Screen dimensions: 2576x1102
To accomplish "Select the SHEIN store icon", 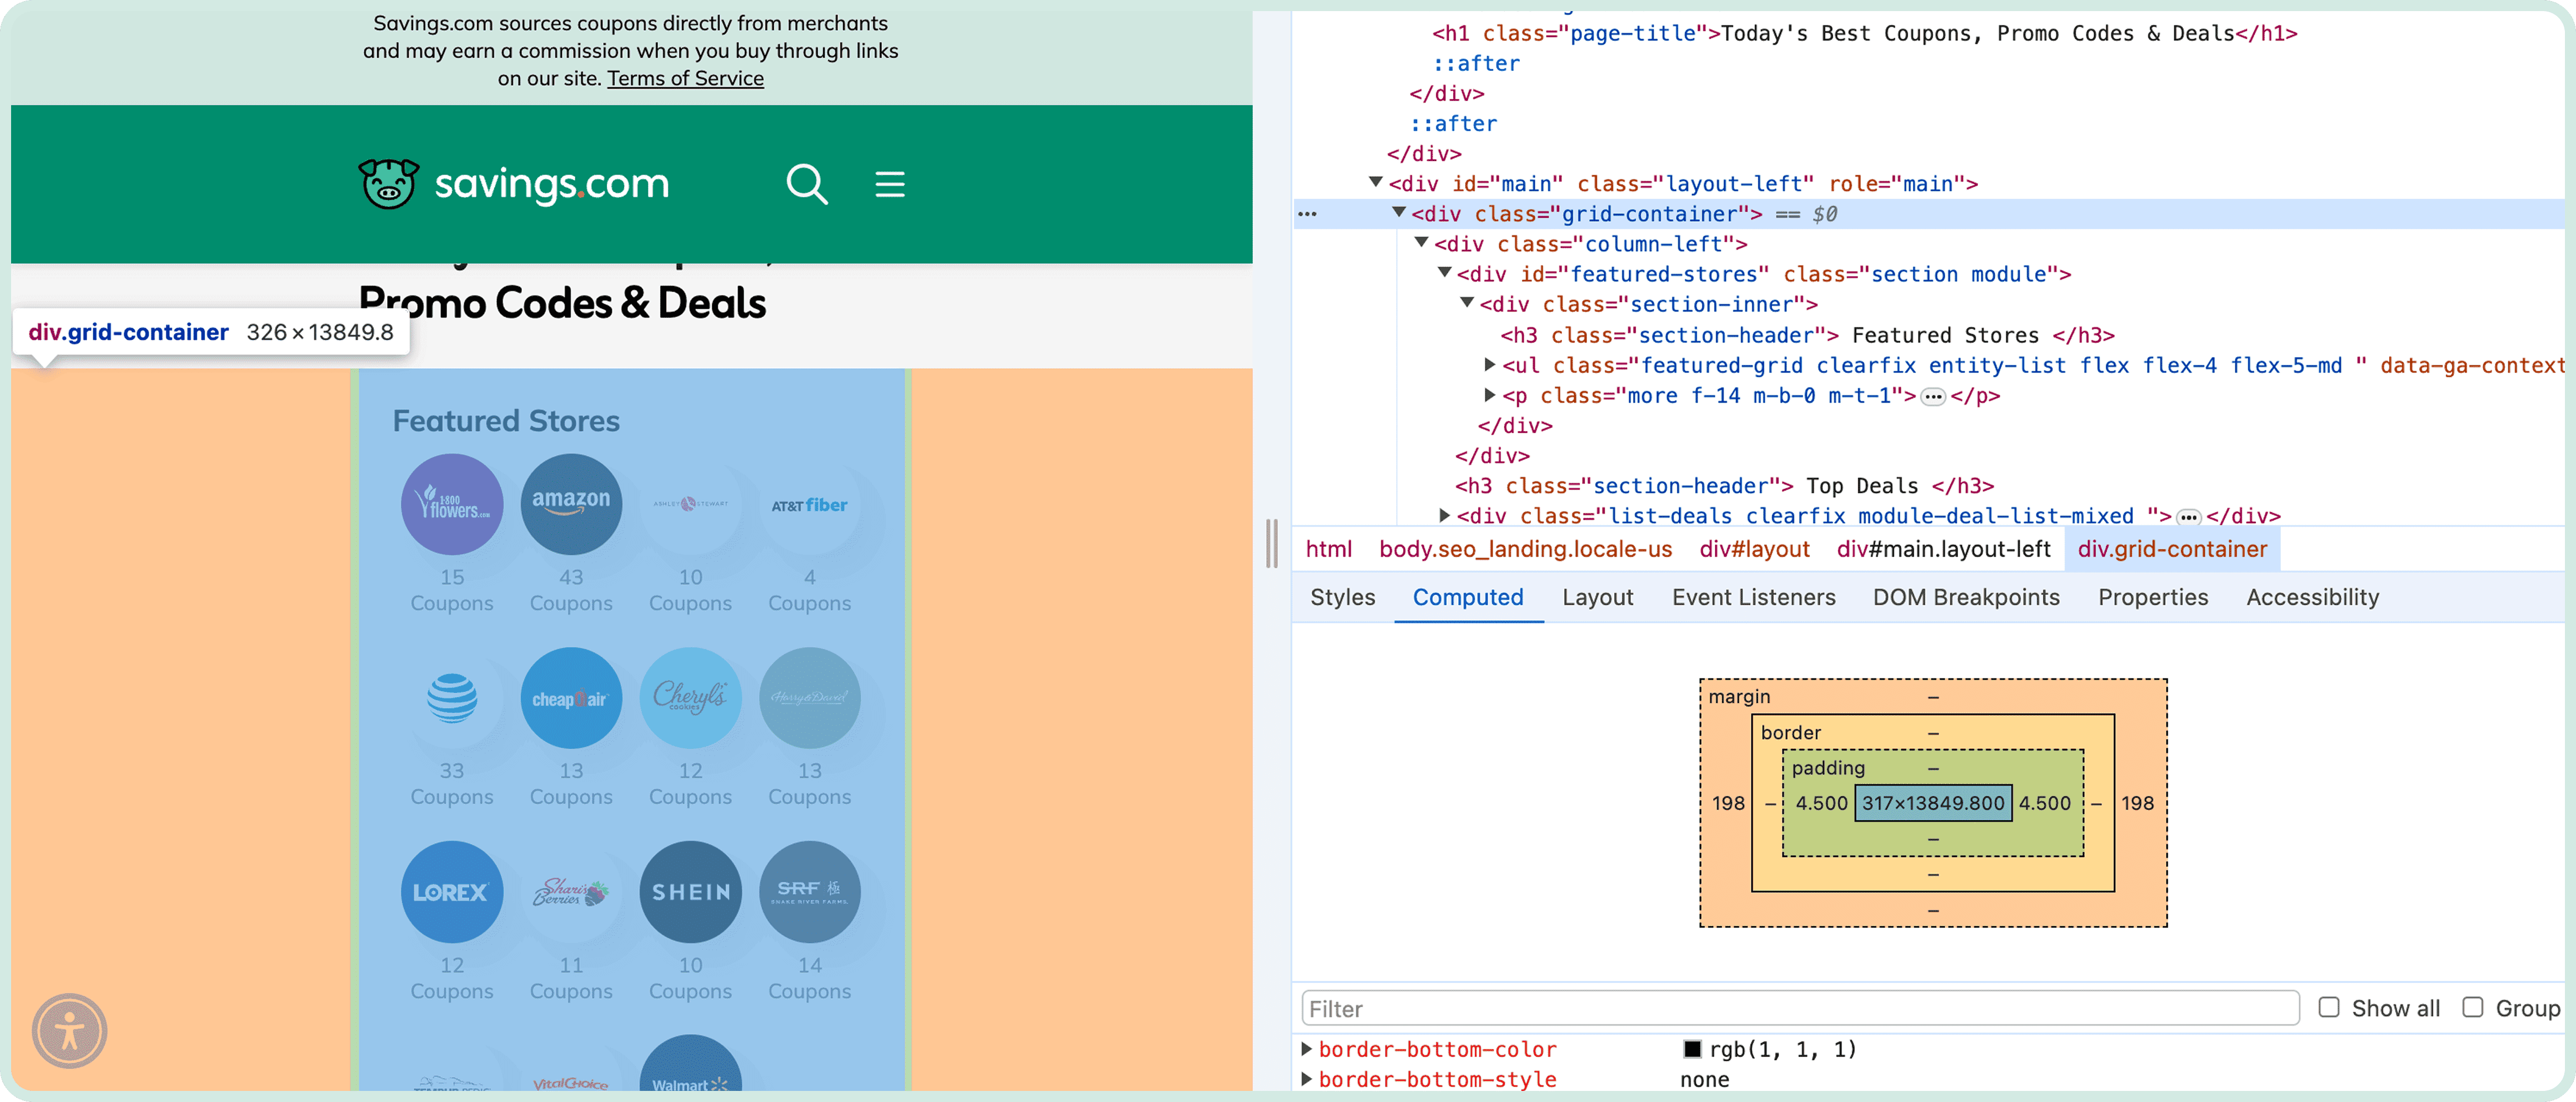I will click(x=690, y=892).
